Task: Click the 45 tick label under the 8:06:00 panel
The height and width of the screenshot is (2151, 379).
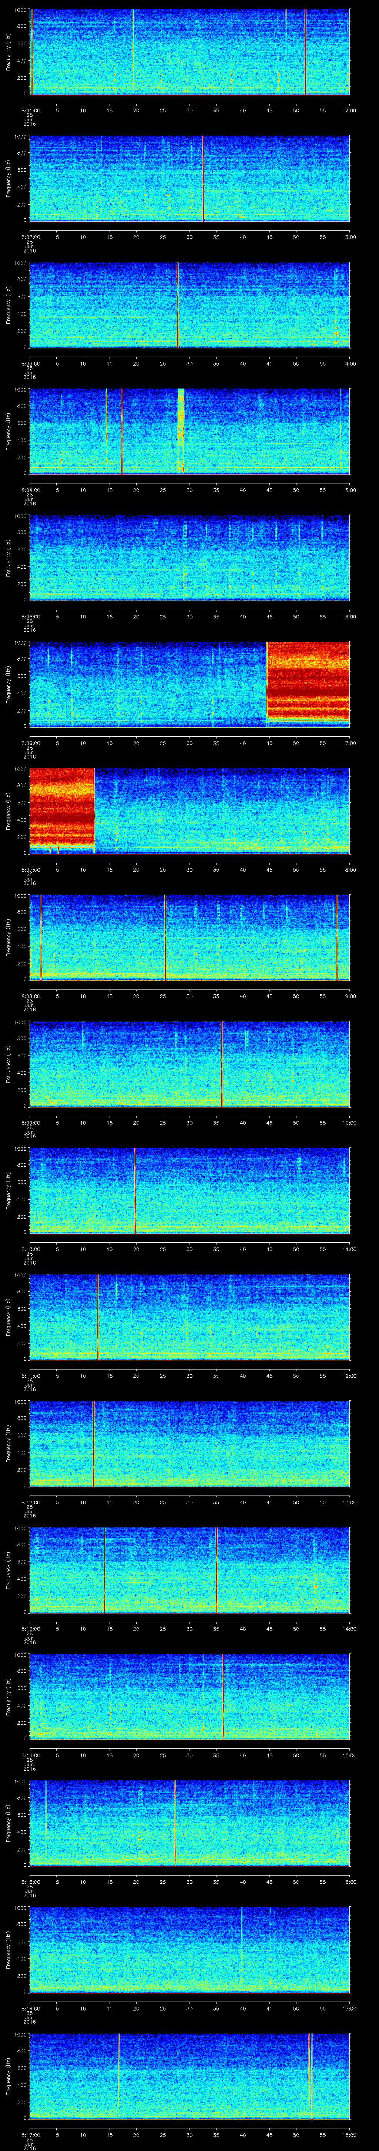Action: coord(270,743)
